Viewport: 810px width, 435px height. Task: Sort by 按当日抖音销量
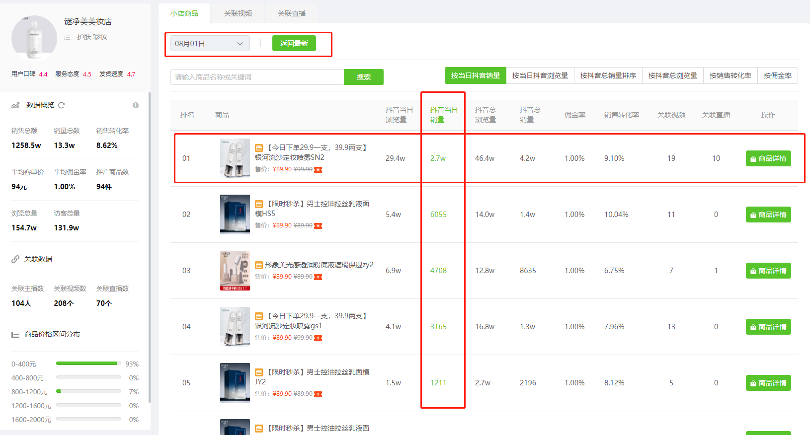476,75
